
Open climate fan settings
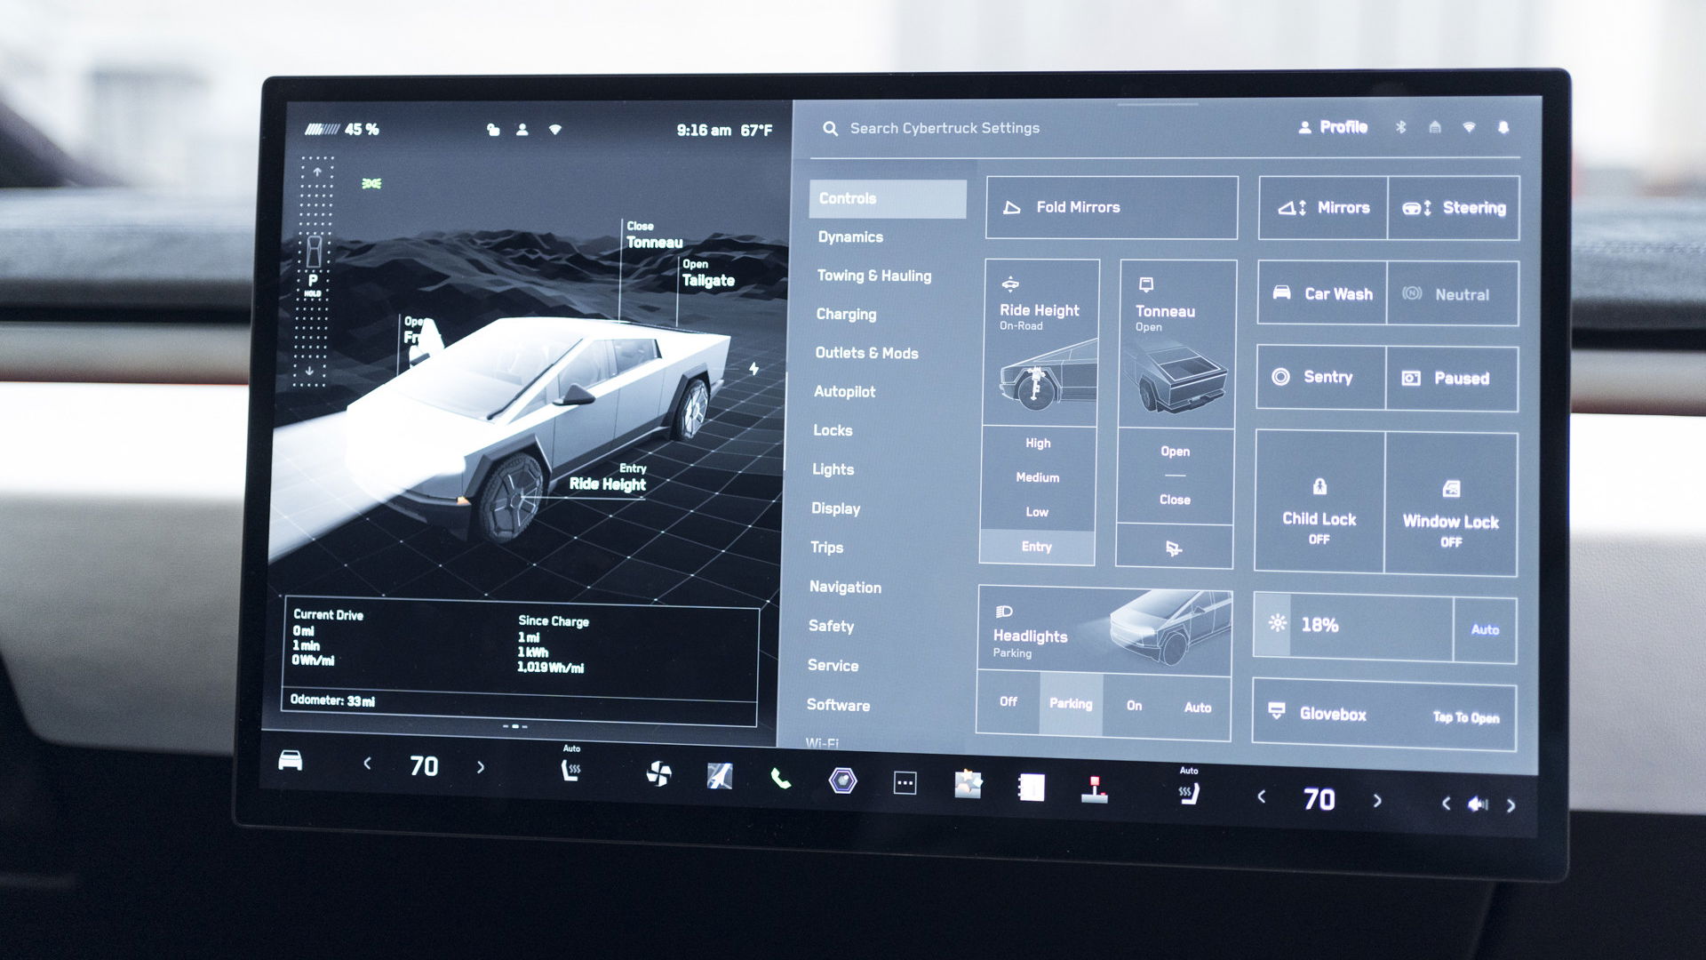658,773
